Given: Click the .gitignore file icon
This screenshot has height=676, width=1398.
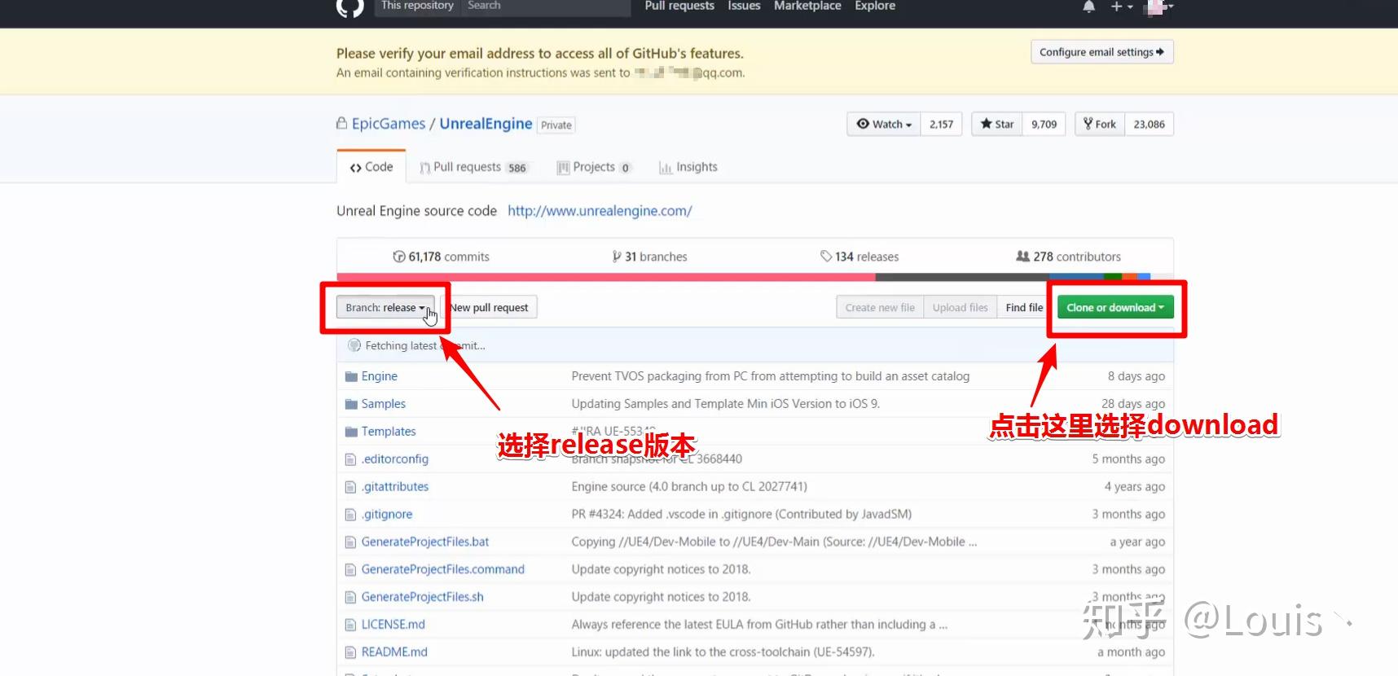Looking at the screenshot, I should tap(351, 515).
